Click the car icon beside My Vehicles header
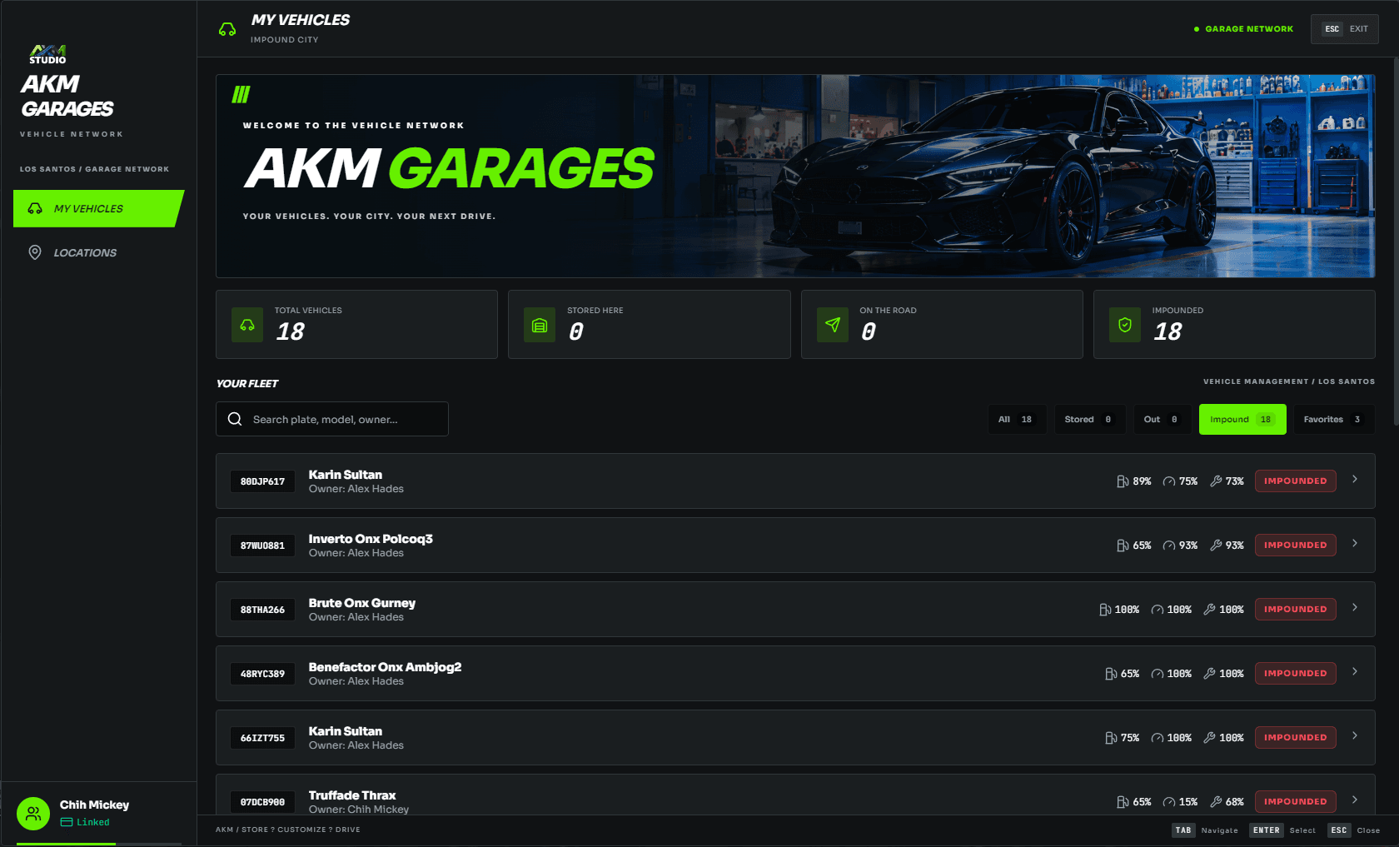This screenshot has width=1399, height=847. tap(227, 29)
